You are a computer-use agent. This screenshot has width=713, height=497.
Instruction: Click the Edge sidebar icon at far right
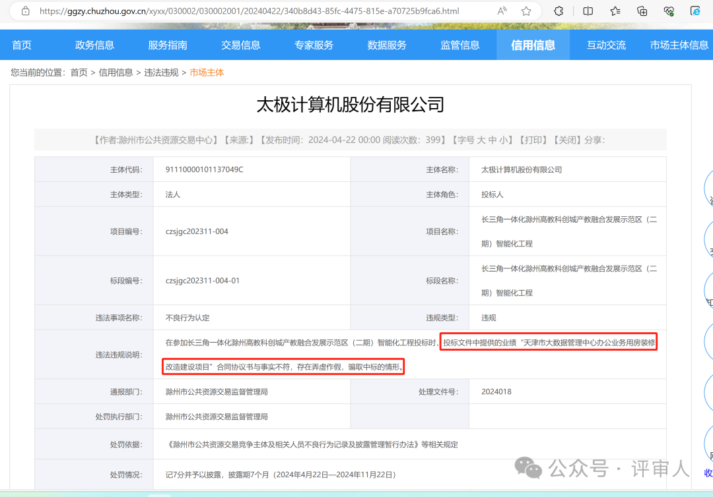tap(695, 11)
